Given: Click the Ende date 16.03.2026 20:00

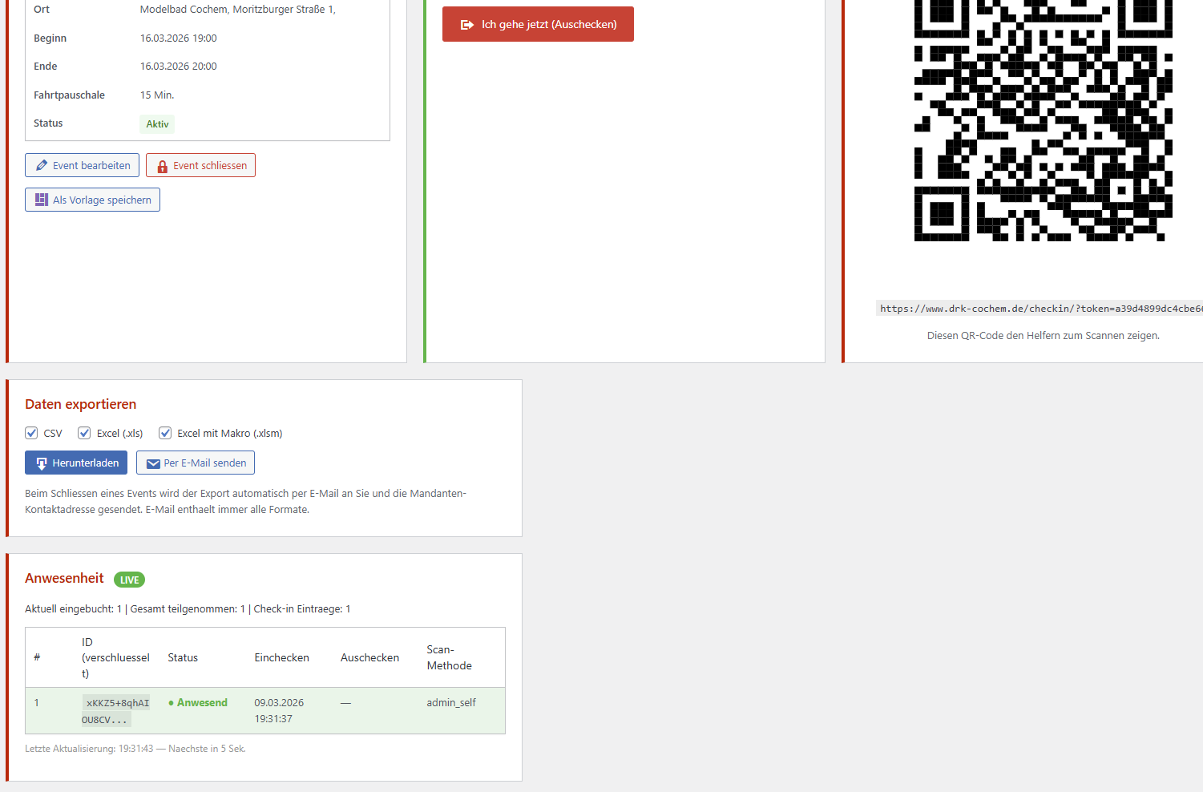Looking at the screenshot, I should (179, 67).
